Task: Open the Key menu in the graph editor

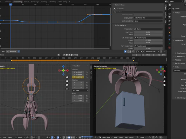Action: coord(3,51)
